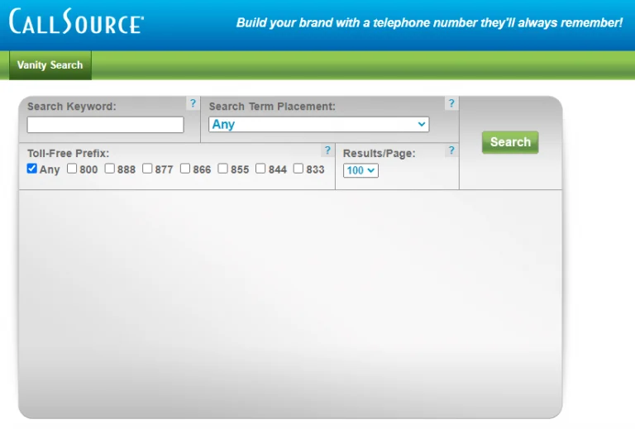635x429 pixels.
Task: Uncheck the Any prefix checkbox
Action: [x=32, y=169]
